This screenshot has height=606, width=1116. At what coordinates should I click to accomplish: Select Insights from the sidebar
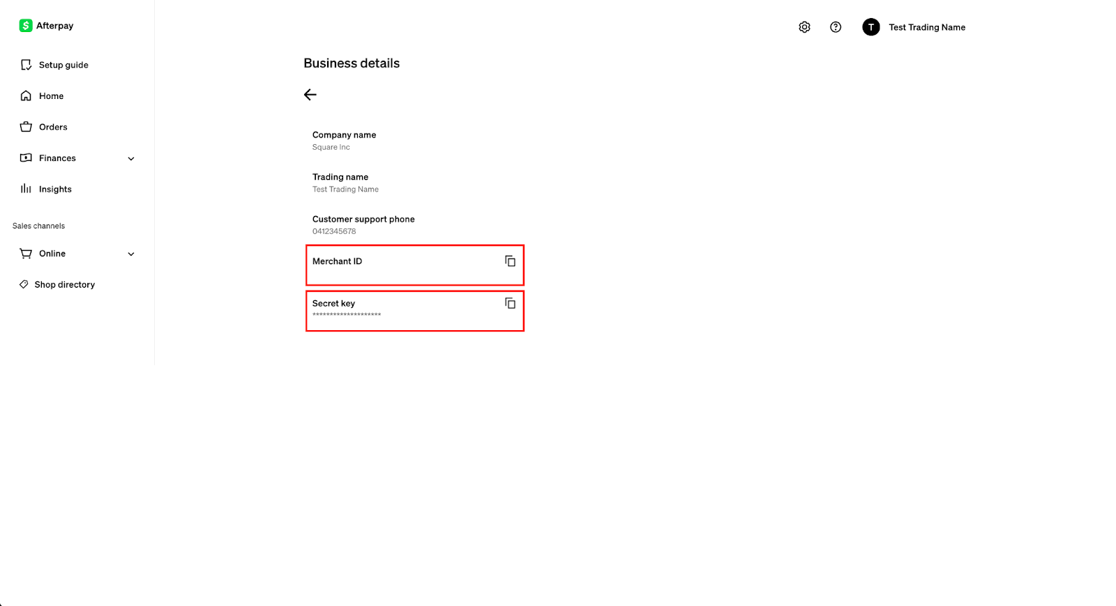coord(55,189)
